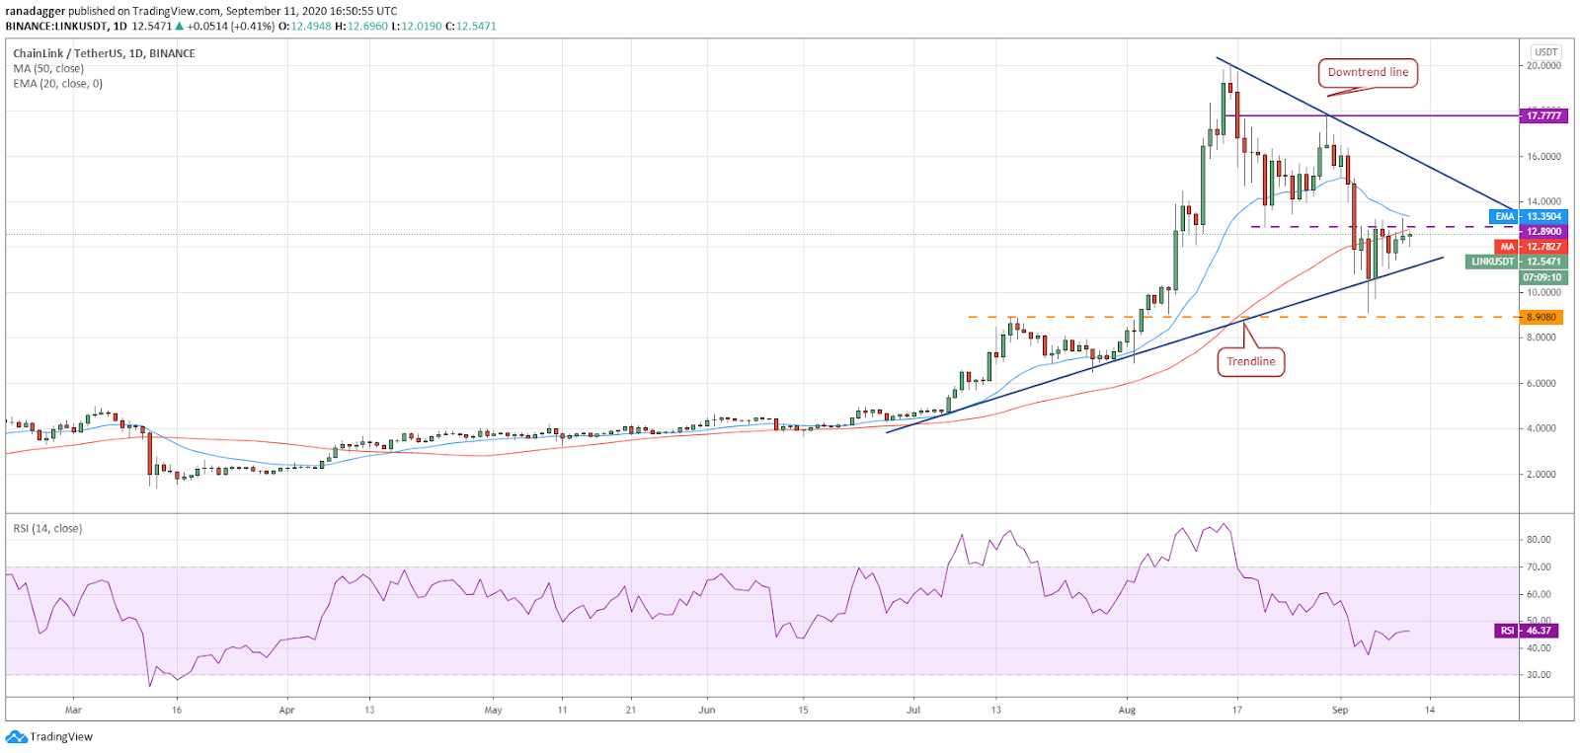Click the Aug label on time axis
Screen dimensions: 1580x753
point(1128,710)
